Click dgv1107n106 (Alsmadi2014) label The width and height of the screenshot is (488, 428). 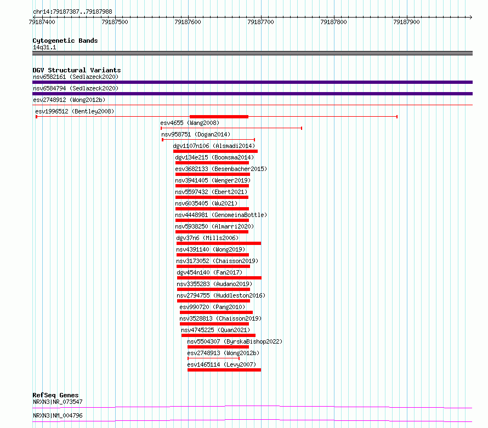point(214,146)
